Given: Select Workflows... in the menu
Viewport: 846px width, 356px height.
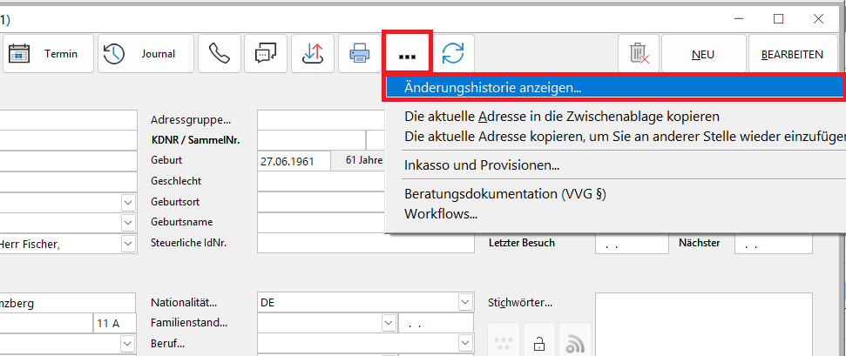Looking at the screenshot, I should click(441, 213).
